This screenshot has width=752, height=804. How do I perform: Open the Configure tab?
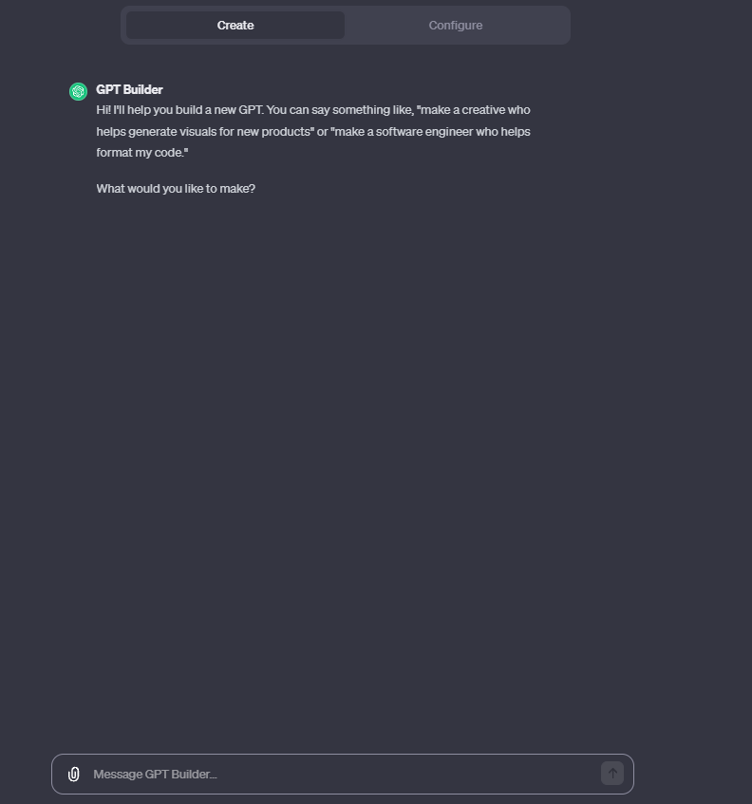(x=456, y=26)
